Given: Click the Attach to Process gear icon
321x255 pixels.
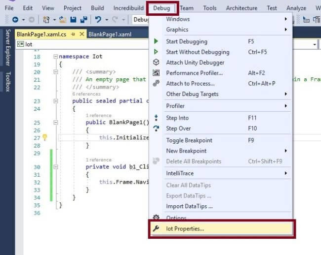Looking at the screenshot, I should (x=156, y=83).
